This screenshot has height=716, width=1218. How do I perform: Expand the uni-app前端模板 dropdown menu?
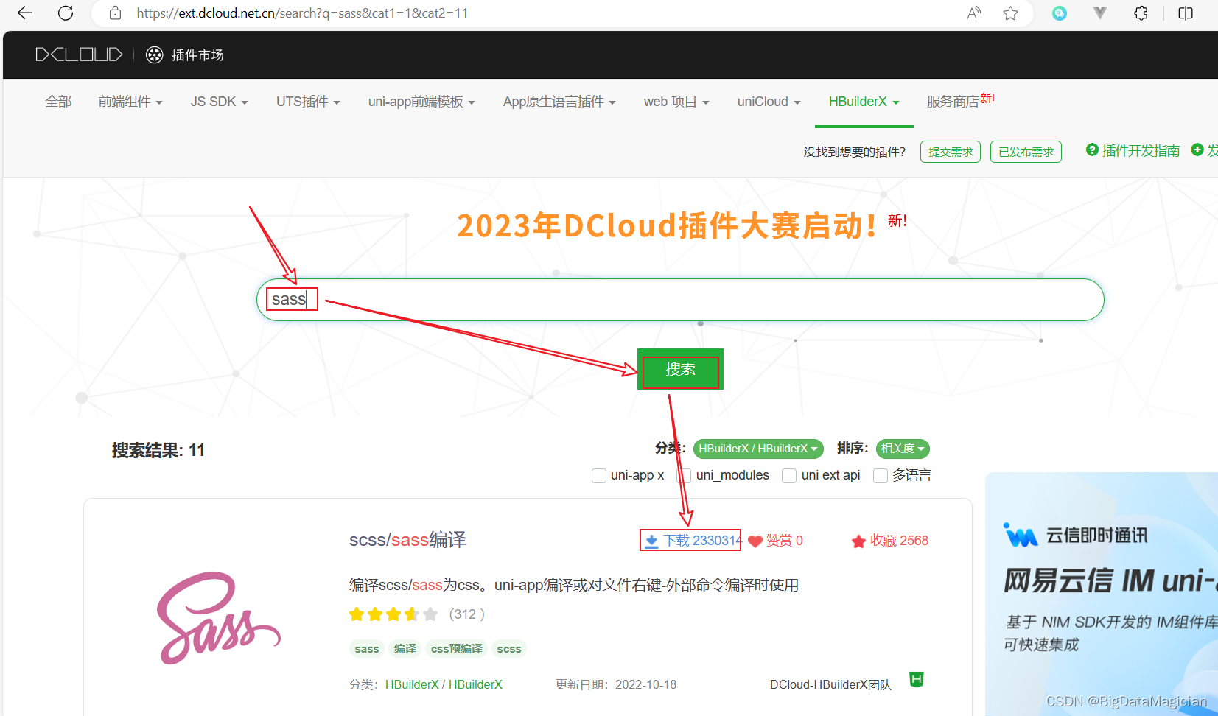click(421, 102)
